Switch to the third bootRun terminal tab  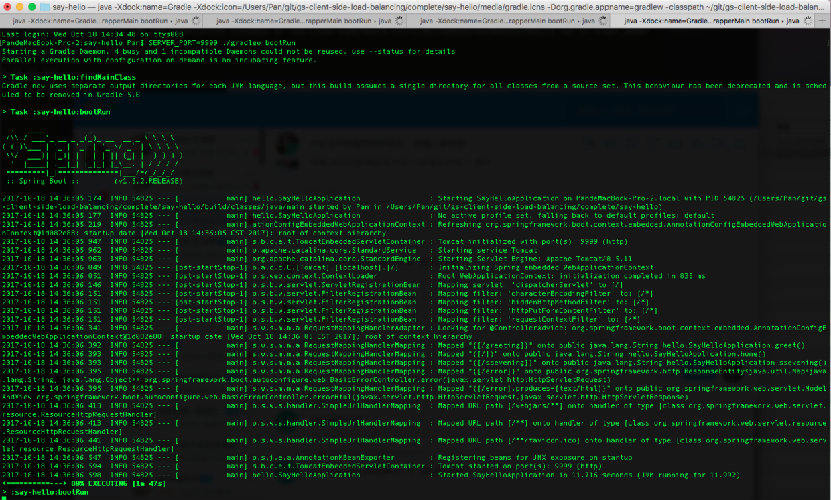[509, 21]
